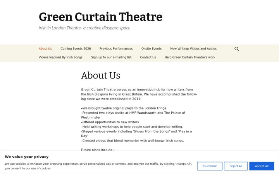Screen dimensions: 279x174
Task: Open Help Green Curtain Theatre's work
Action: pos(190,57)
